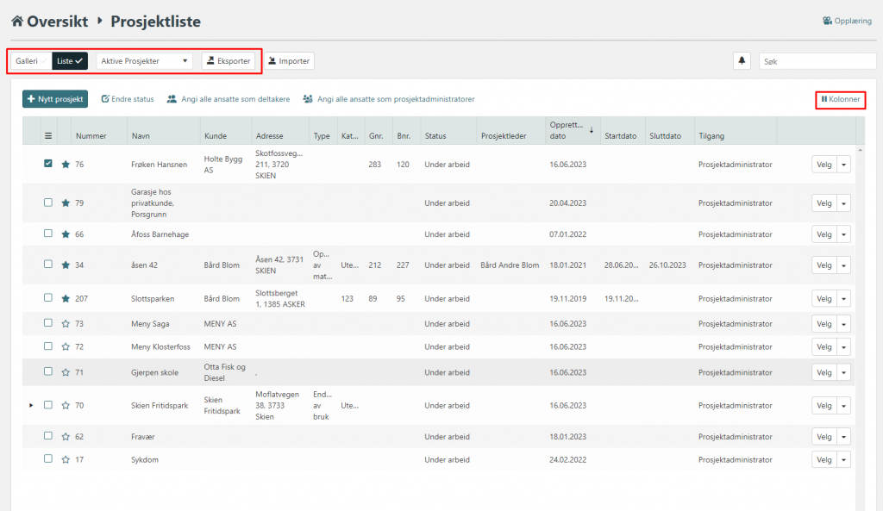
Task: Unstar the Slottsparken project
Action: [66, 298]
